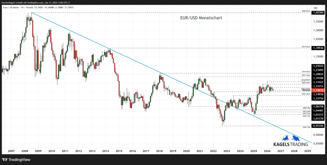The width and height of the screenshot is (327, 165).
Task: Click the 1,55000 axis price
Action: pyautogui.click(x=318, y=22)
